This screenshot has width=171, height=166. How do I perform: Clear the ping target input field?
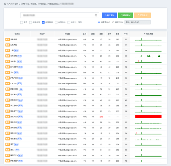point(96,15)
